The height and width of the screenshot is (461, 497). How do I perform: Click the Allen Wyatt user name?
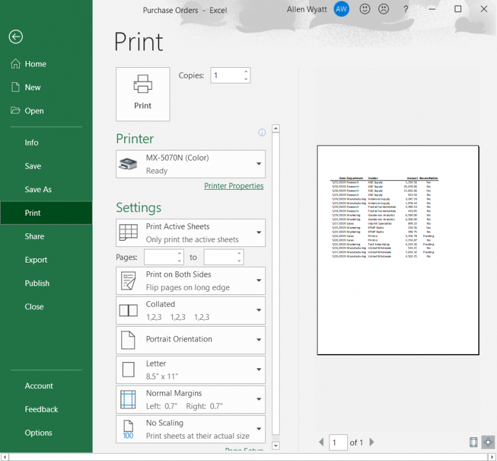click(306, 9)
